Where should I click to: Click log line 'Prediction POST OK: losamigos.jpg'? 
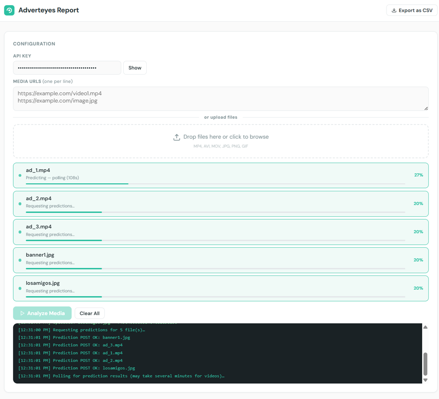pos(77,368)
